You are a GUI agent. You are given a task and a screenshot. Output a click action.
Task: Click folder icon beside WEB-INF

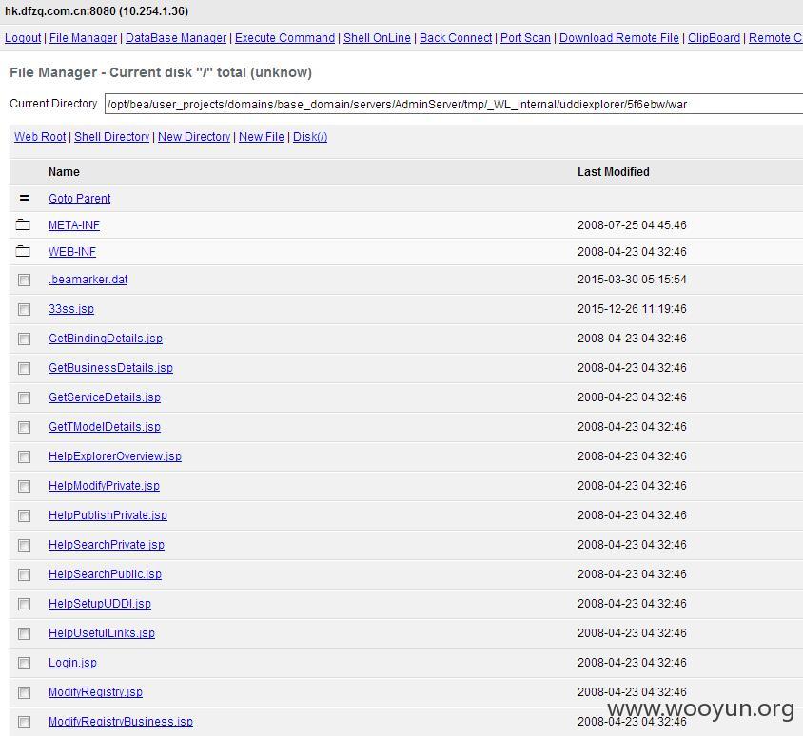23,251
